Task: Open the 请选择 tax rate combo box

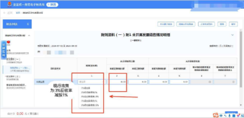Action: click(x=91, y=82)
